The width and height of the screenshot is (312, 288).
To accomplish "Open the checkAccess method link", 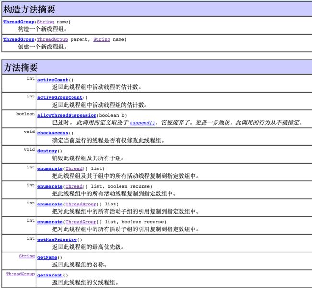I will [x=53, y=133].
